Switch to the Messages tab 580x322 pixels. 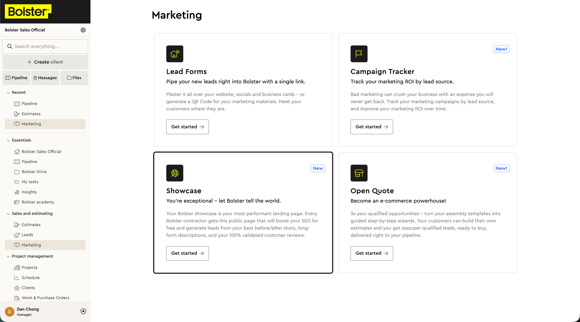tap(45, 78)
